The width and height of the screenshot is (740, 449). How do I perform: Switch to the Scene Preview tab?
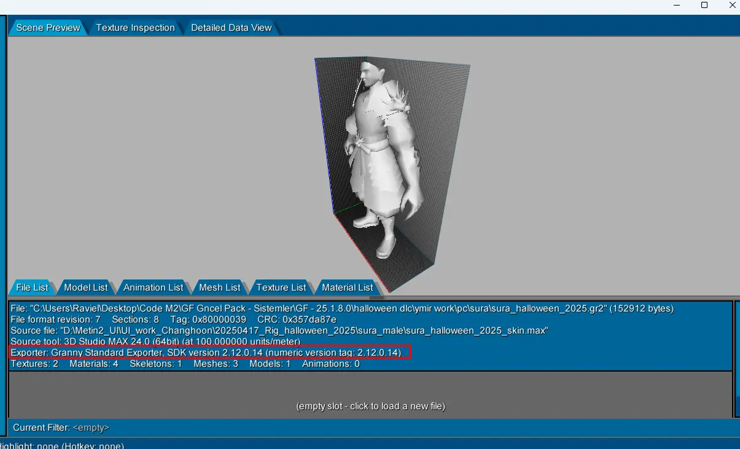(x=48, y=28)
